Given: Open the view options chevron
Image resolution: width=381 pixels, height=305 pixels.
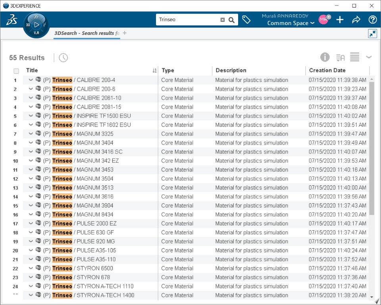Looking at the screenshot, I should pyautogui.click(x=369, y=57).
